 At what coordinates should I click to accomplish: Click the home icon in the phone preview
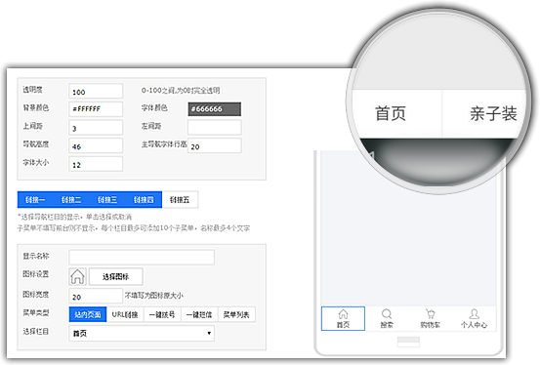click(343, 313)
